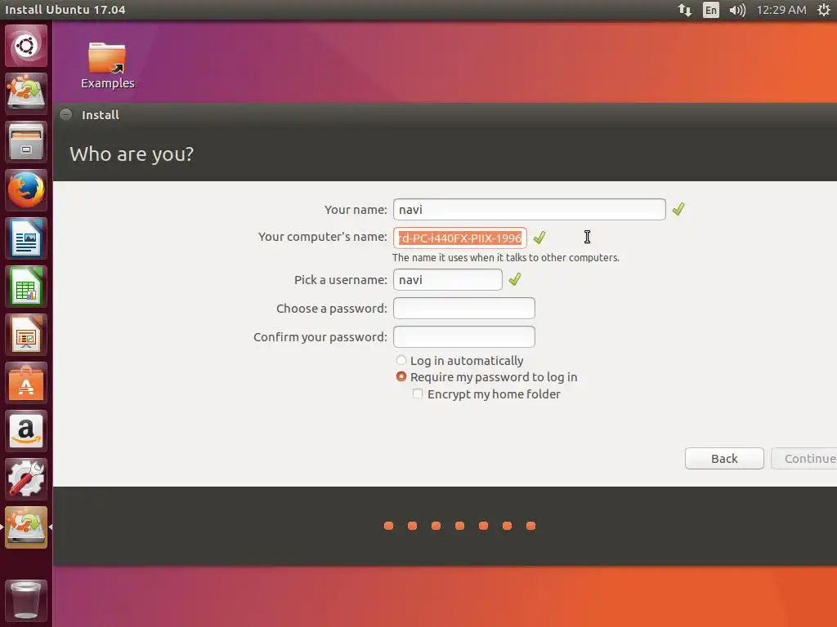The image size is (837, 627).
Task: Click the checkmark beside Your name field
Action: pyautogui.click(x=678, y=209)
